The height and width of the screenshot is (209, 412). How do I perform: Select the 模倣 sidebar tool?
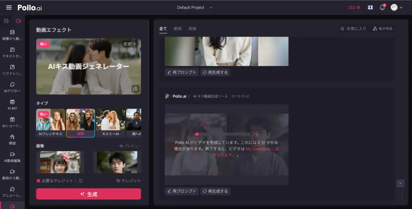coord(12,139)
